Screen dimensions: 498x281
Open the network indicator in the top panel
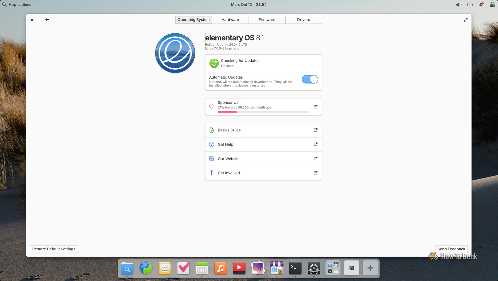tap(470, 5)
